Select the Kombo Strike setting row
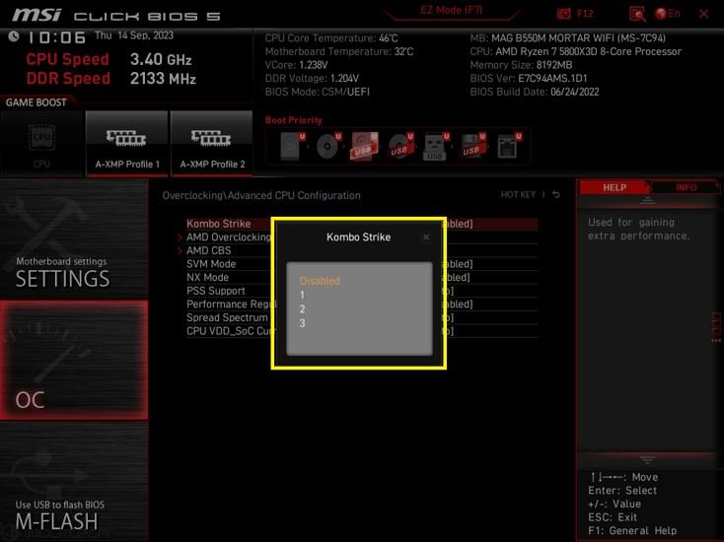This screenshot has width=724, height=542. point(362,224)
